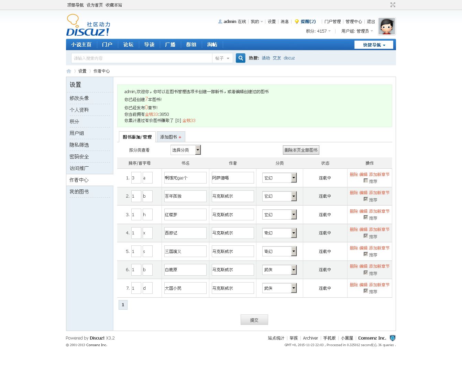Open the 站点统计 footer link
The image size is (462, 365).
(x=276, y=338)
